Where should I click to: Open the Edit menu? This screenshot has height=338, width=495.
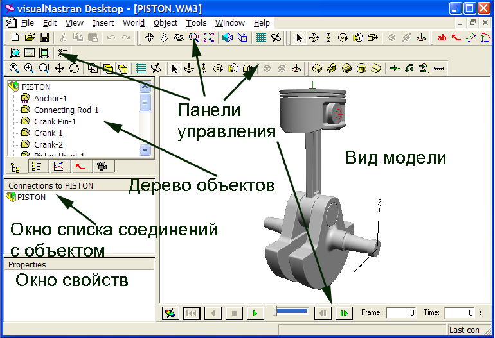point(50,23)
